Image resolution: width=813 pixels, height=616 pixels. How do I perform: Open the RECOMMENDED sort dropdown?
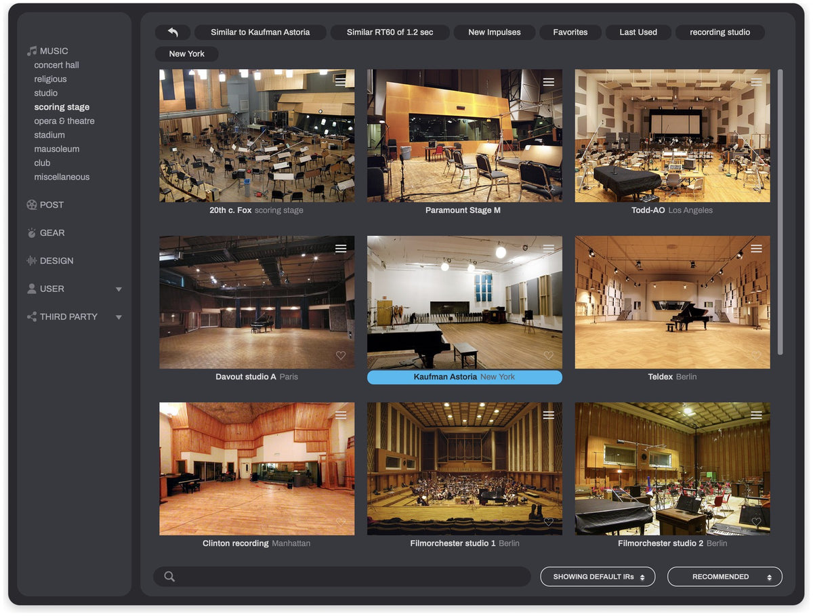725,577
